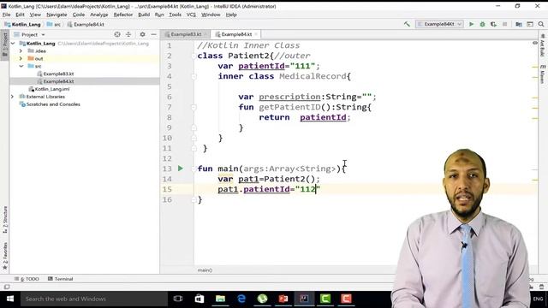
Task: Click the Stop process icon
Action: click(x=504, y=24)
